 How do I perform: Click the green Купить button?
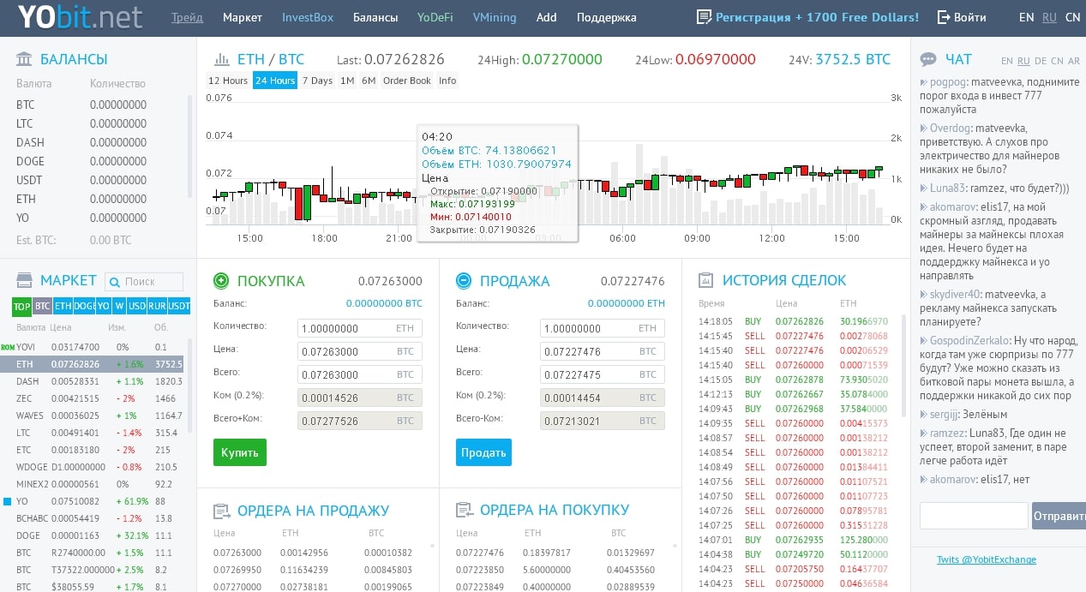[x=240, y=452]
